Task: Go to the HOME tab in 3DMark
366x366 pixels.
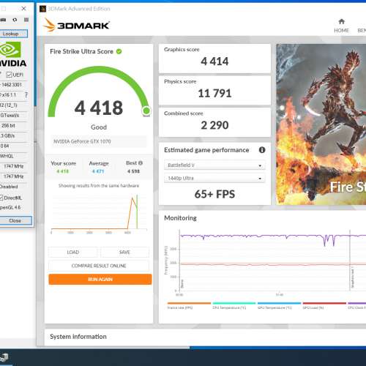Action: click(x=341, y=26)
